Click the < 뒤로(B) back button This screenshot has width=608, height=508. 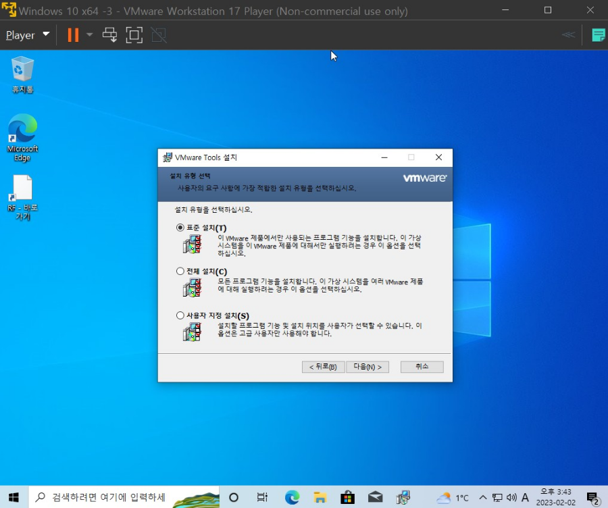coord(323,367)
